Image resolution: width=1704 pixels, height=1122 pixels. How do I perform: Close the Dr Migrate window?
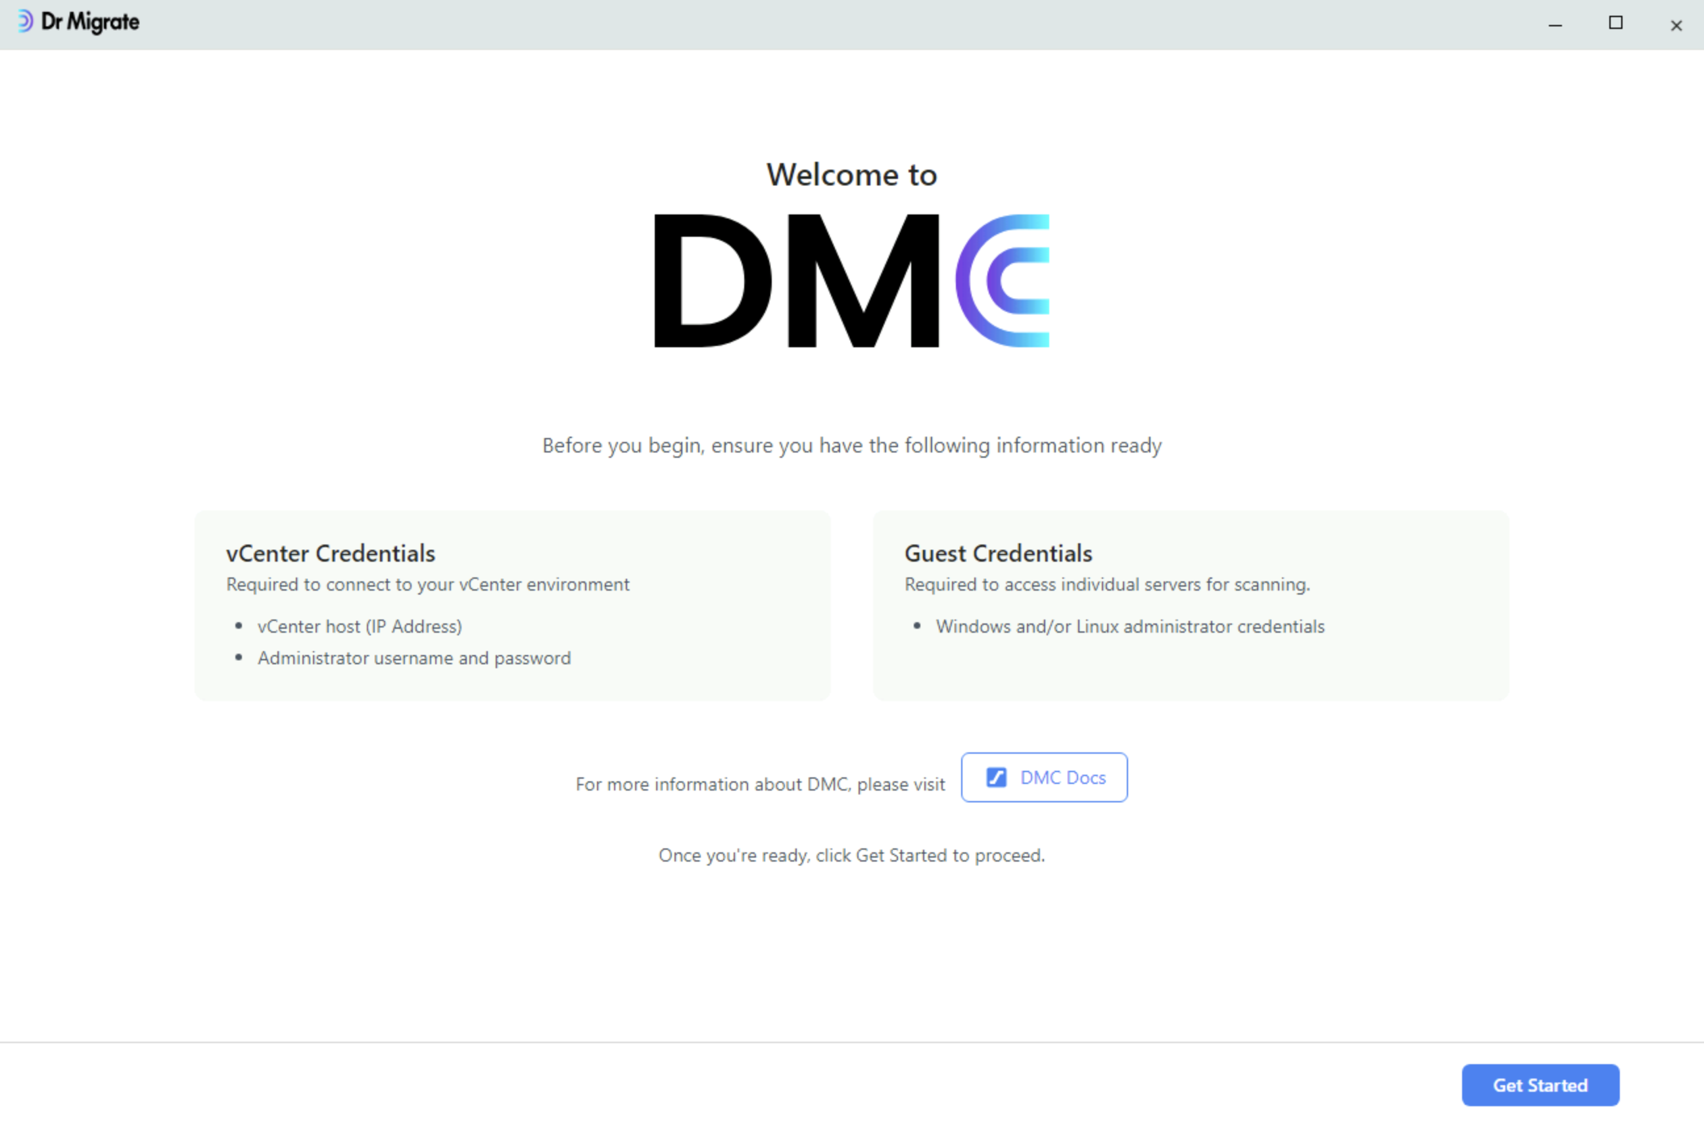coord(1675,25)
